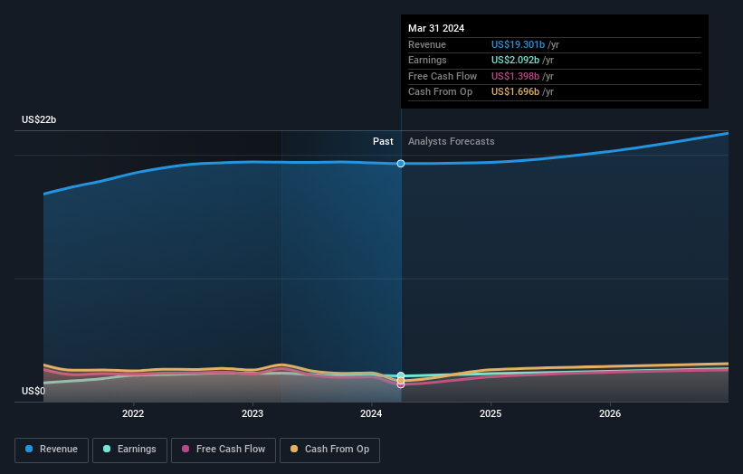Select the Free Cash Flow data point marker
Screen dimensions: 743x474
(401, 385)
